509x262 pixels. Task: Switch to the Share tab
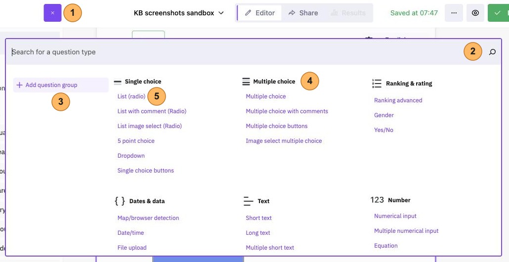click(x=303, y=13)
